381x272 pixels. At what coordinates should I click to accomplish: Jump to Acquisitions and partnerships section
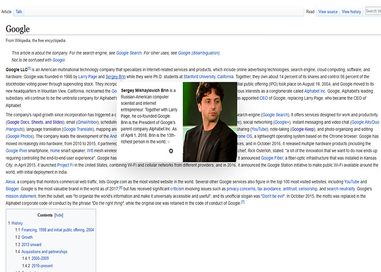pos(44,251)
